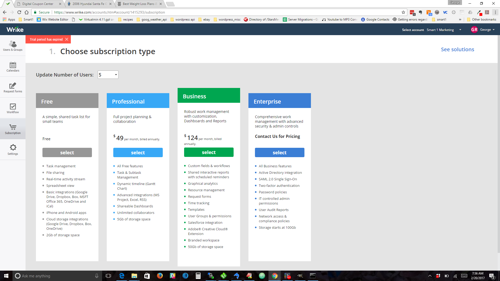Viewport: 500px width, 281px height.
Task: Switch to Digital Coupon Center tab
Action: pos(38,4)
